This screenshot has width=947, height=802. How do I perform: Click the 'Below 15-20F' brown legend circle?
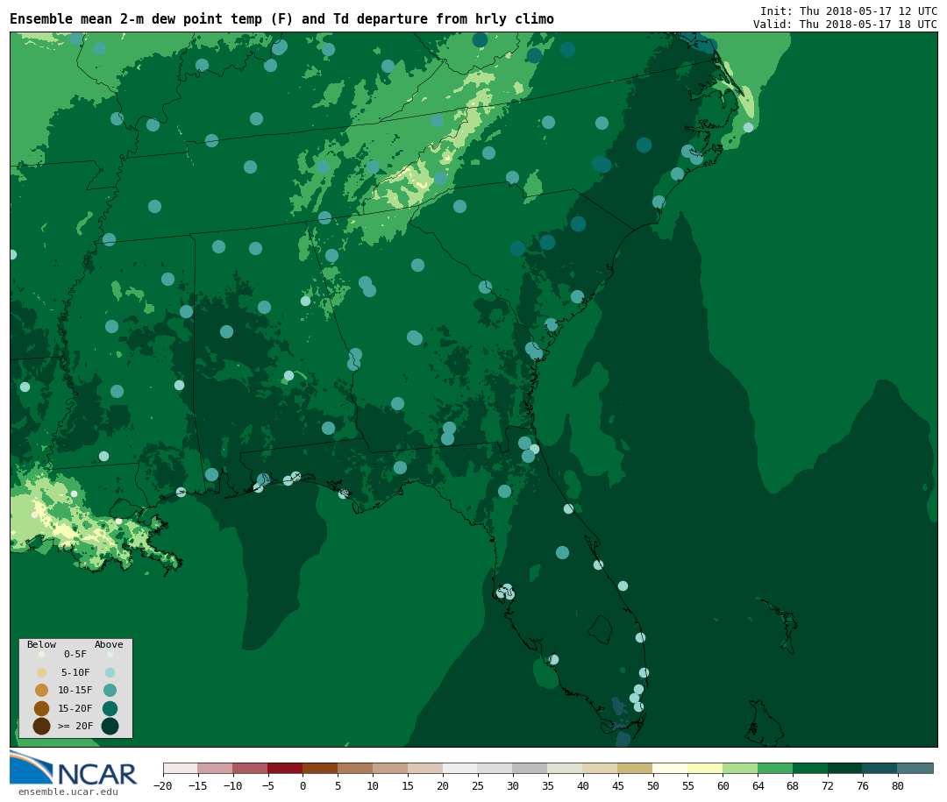[42, 708]
